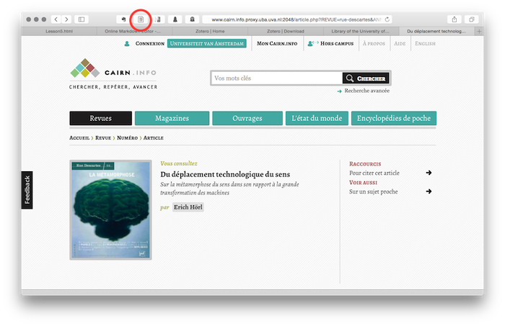This screenshot has width=505, height=326.
Task: Show the Safari sidebar
Action: click(82, 19)
